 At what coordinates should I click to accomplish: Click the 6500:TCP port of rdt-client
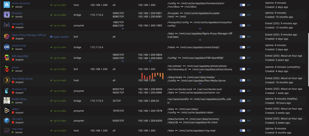tap(118, 121)
